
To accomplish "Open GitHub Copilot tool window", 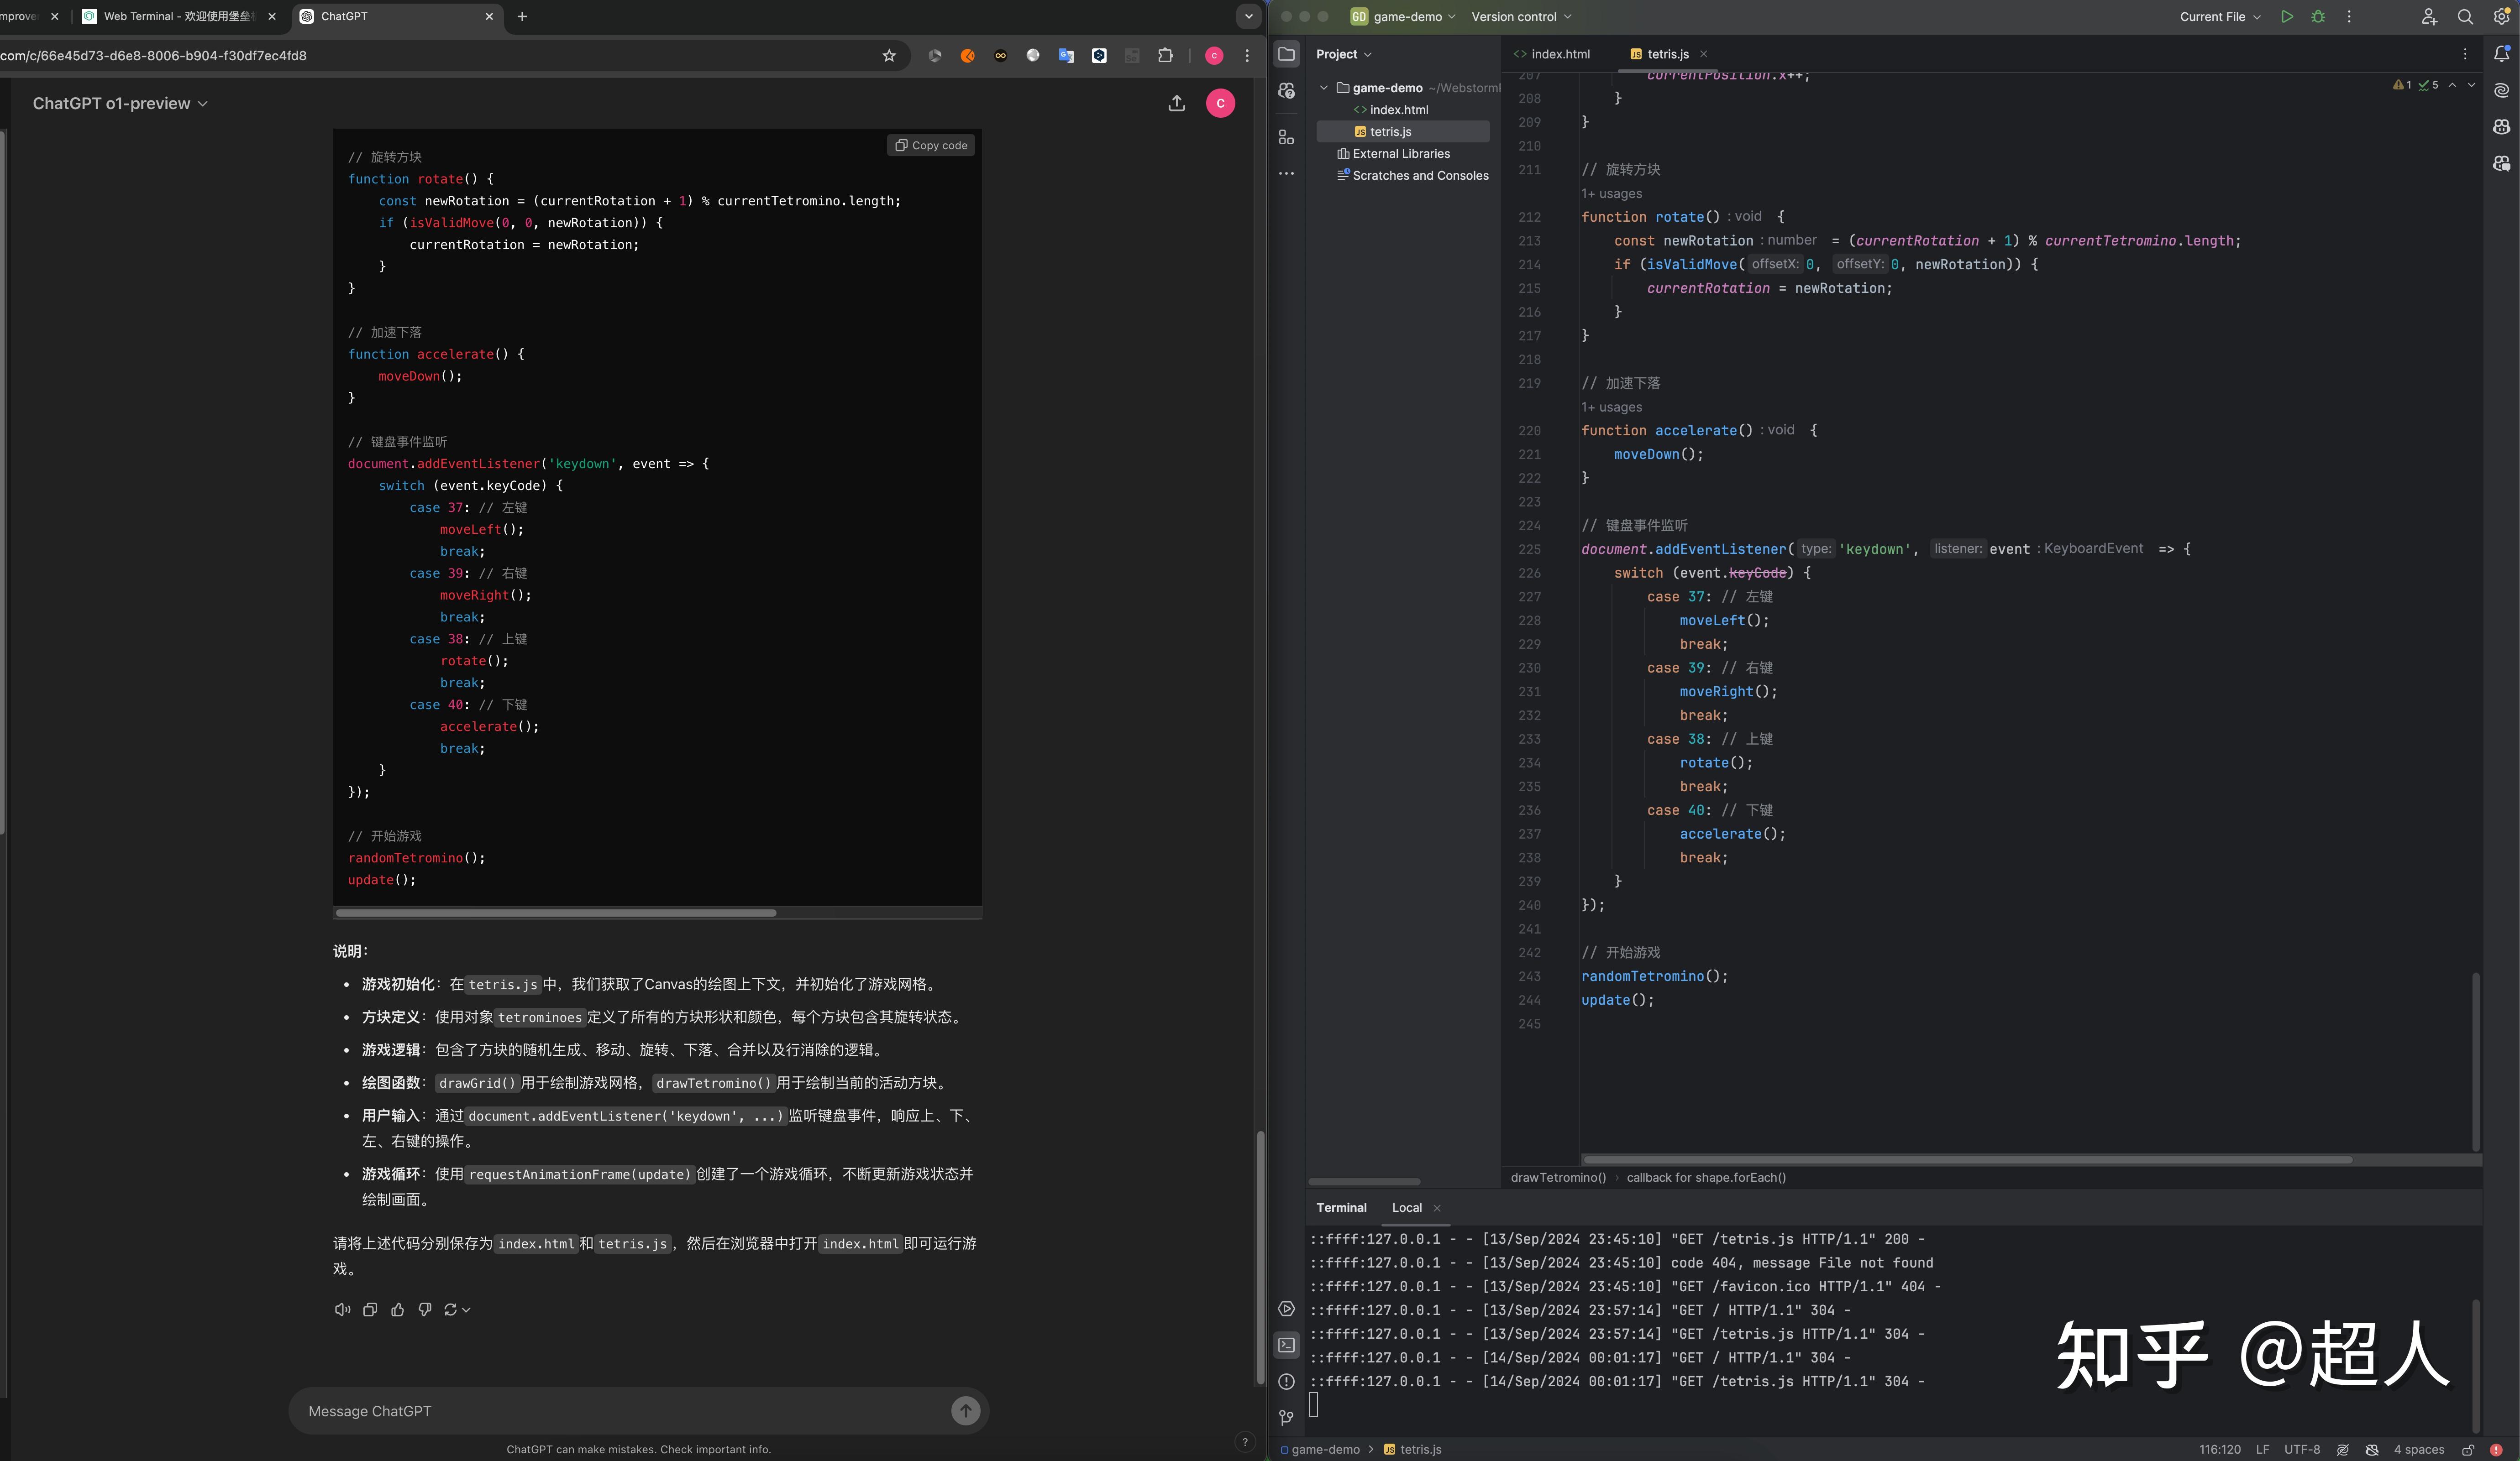I will pyautogui.click(x=2501, y=127).
